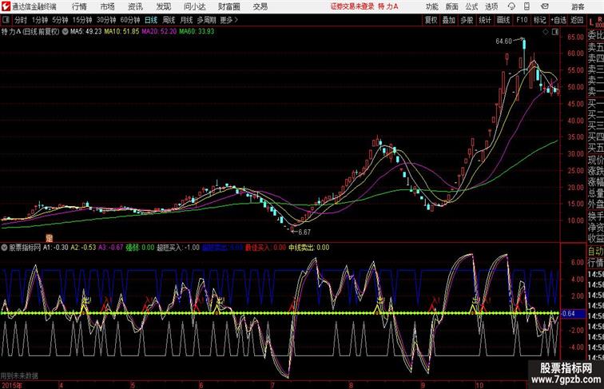Click the 超短买入: -1.00 value
The image size is (604, 389).
(178, 248)
